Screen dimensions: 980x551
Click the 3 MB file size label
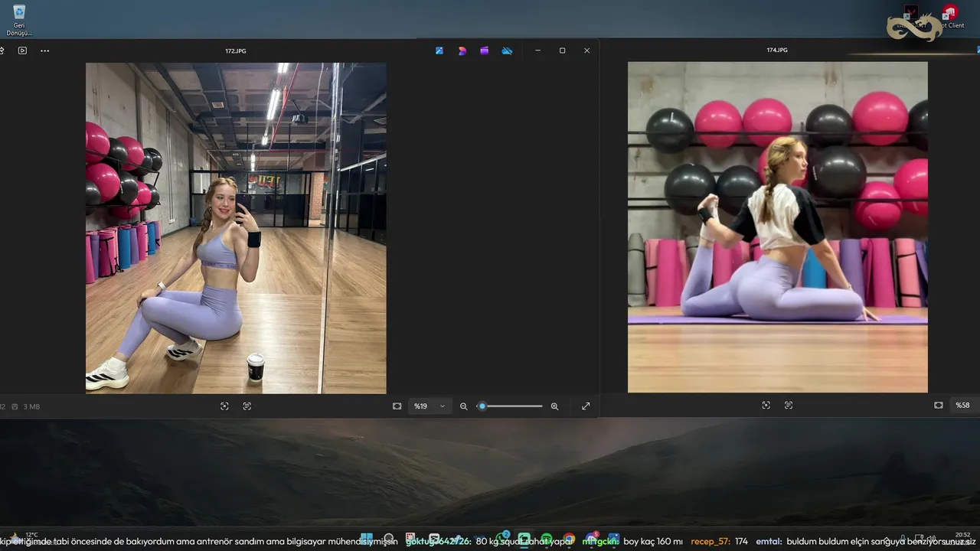tap(31, 406)
